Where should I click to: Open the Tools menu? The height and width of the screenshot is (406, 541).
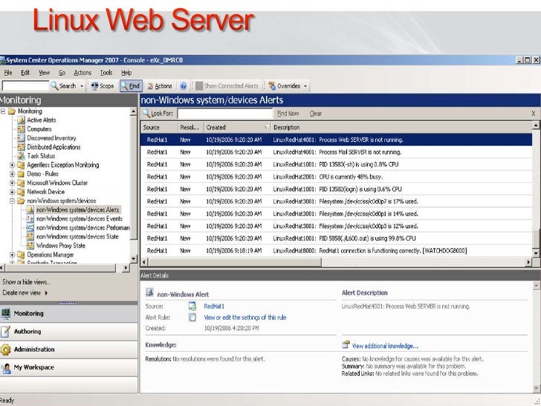click(106, 73)
